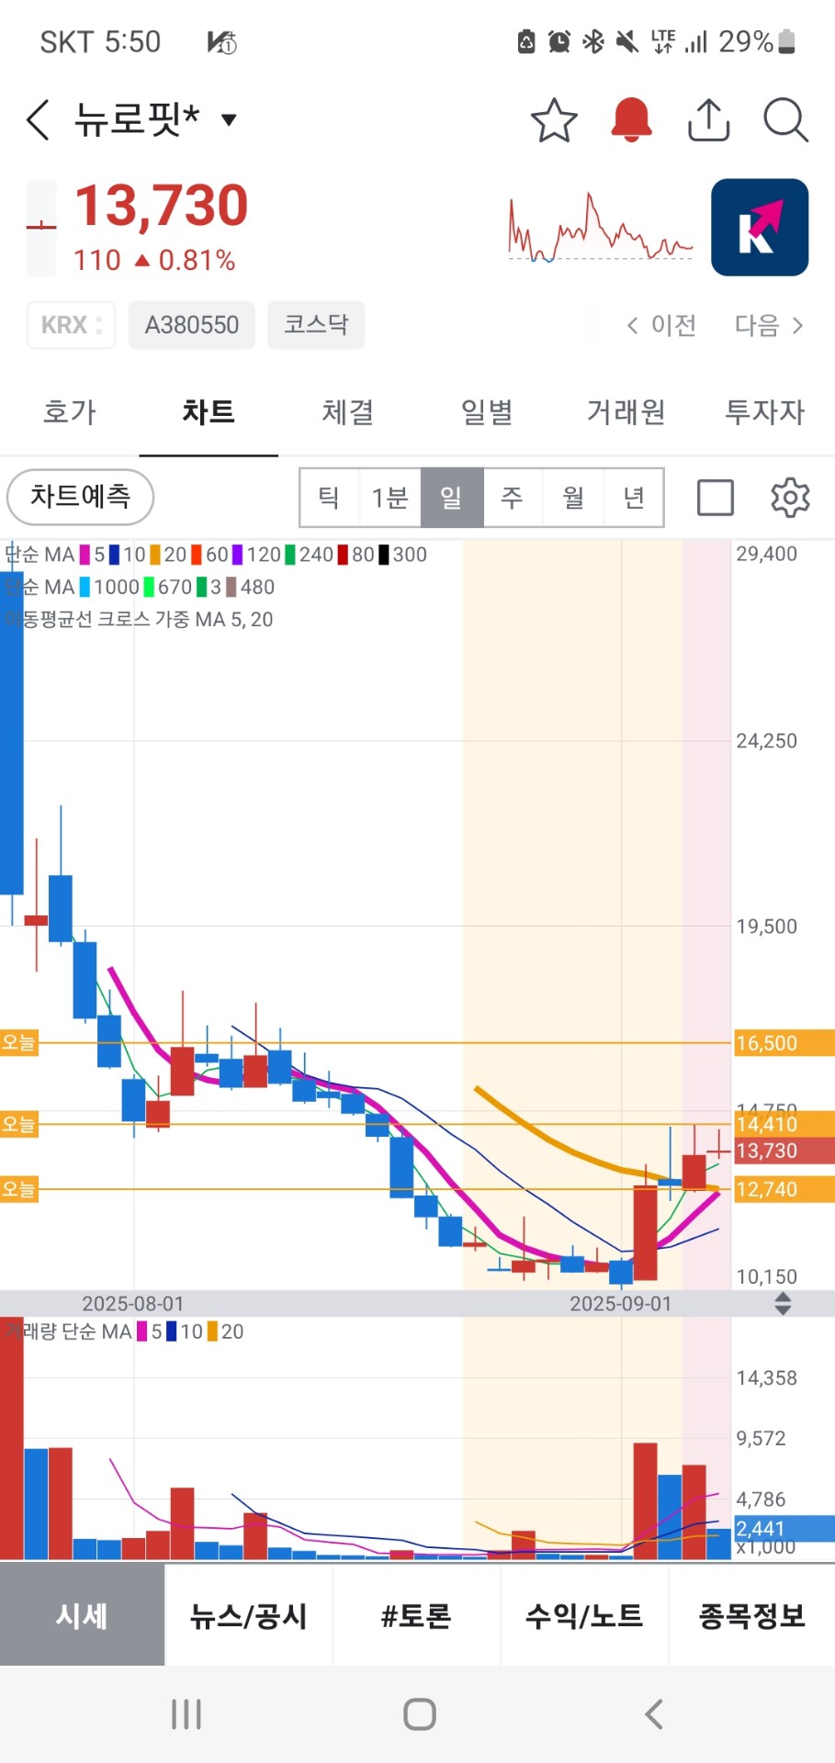Viewport: 835px width, 1763px height.
Task: Open the KRX exchange selector
Action: (x=71, y=325)
